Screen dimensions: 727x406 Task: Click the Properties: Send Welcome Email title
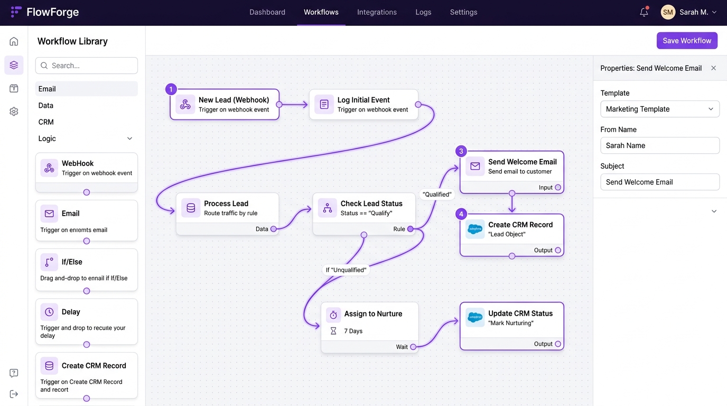coord(651,68)
